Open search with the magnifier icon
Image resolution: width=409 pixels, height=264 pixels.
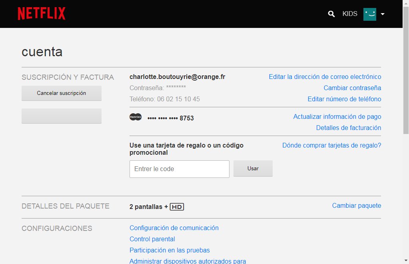(331, 14)
